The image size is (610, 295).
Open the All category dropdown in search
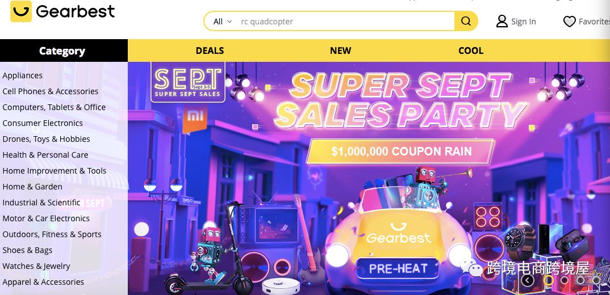click(x=223, y=22)
